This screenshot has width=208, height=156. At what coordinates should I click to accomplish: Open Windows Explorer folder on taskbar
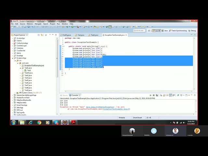click(22, 123)
